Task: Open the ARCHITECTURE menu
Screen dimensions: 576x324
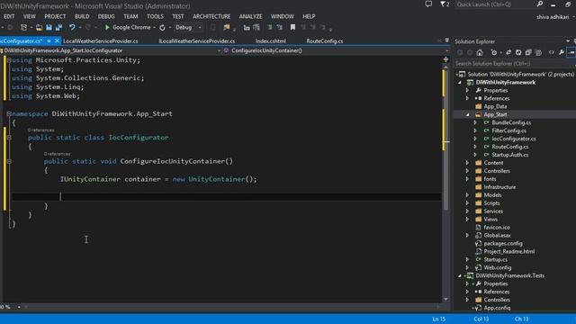Action: (x=211, y=16)
